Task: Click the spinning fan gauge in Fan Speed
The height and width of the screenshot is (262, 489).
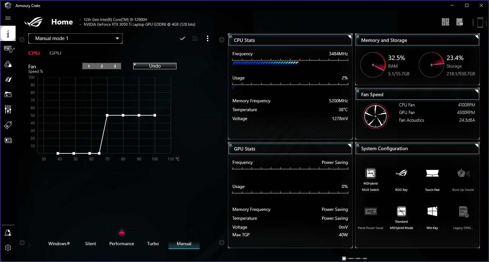Action: 375,116
